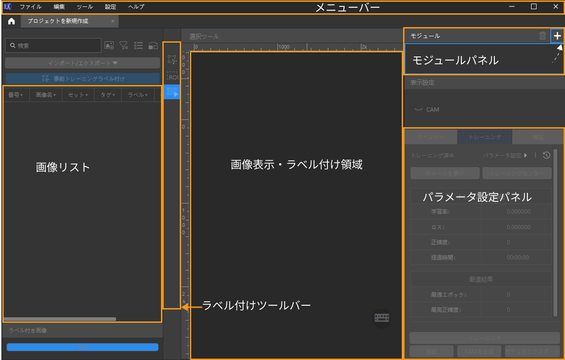Screen dimensions: 565x360
Task: Click the list view icon beside search
Action: point(138,45)
